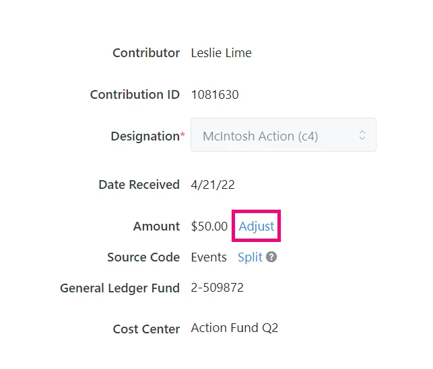Click the Date Received label
Screen dimensions: 433x369
click(139, 185)
